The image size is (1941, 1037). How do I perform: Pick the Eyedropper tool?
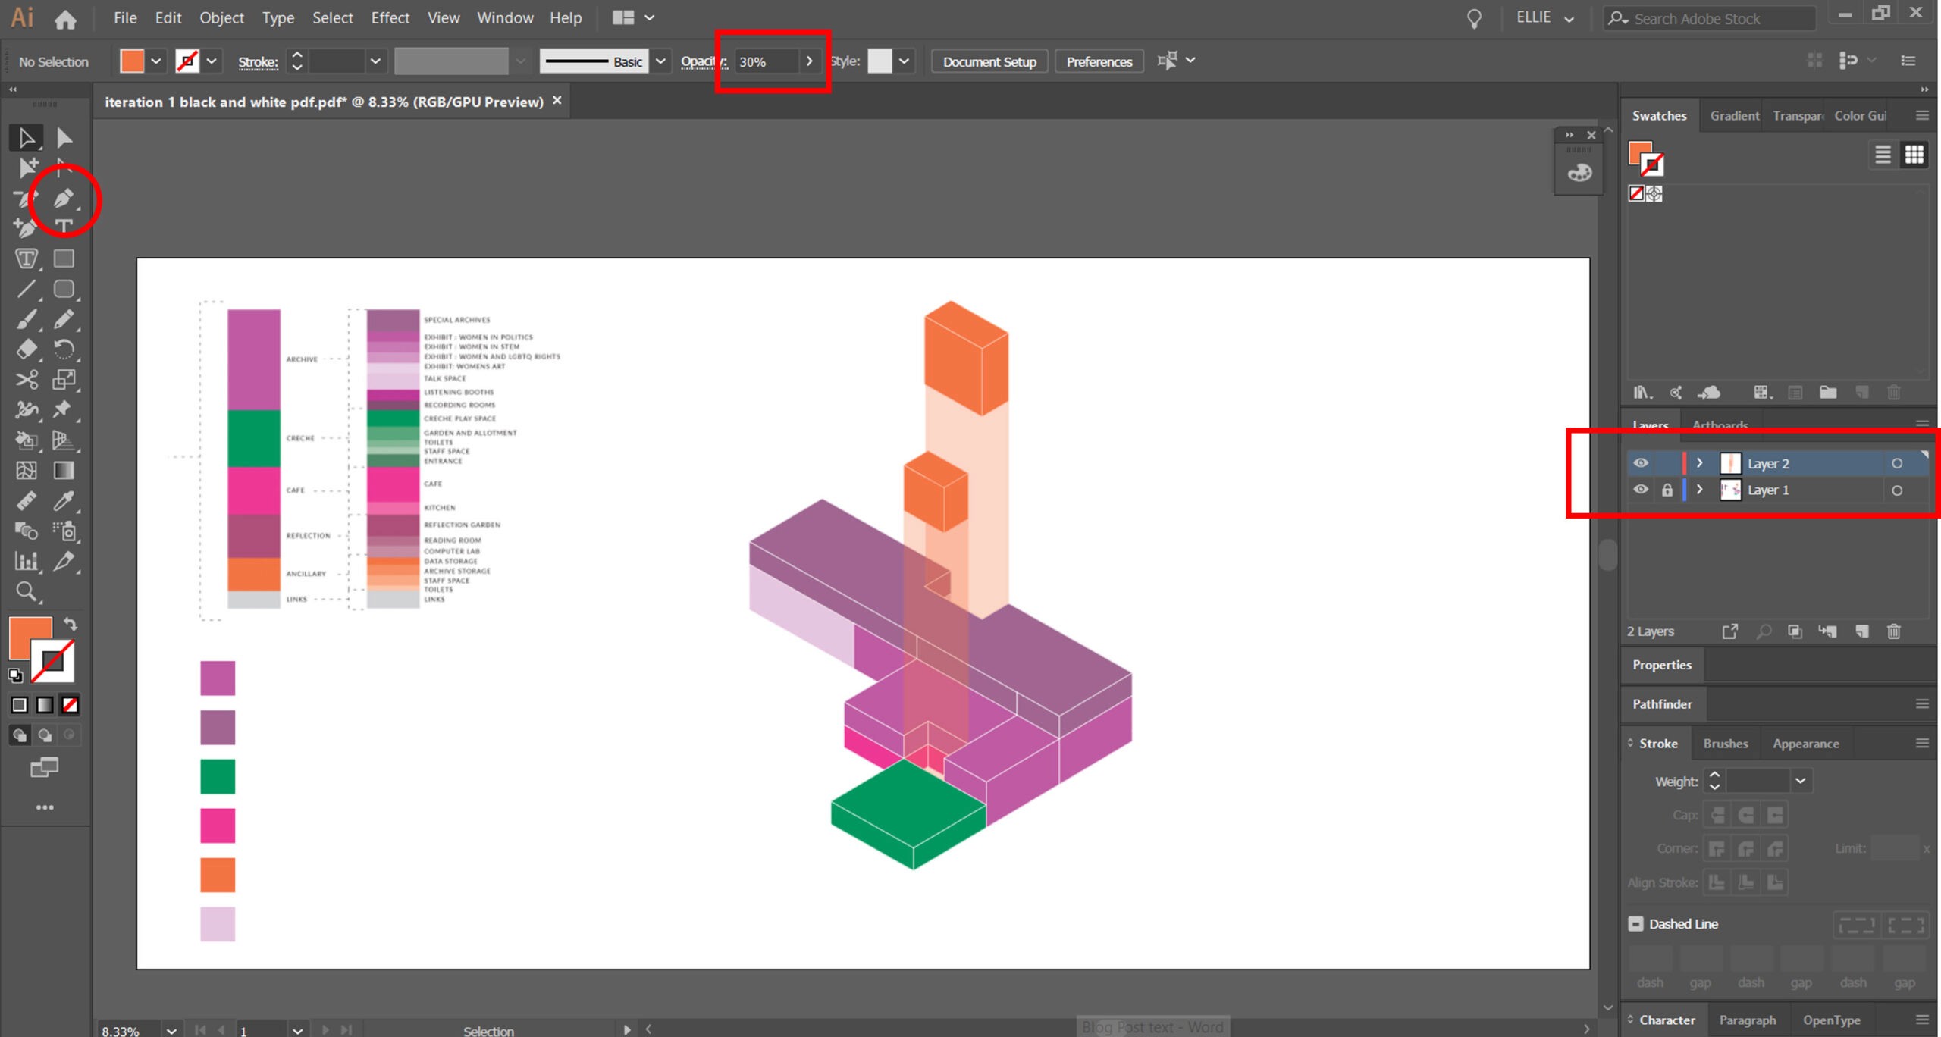64,501
